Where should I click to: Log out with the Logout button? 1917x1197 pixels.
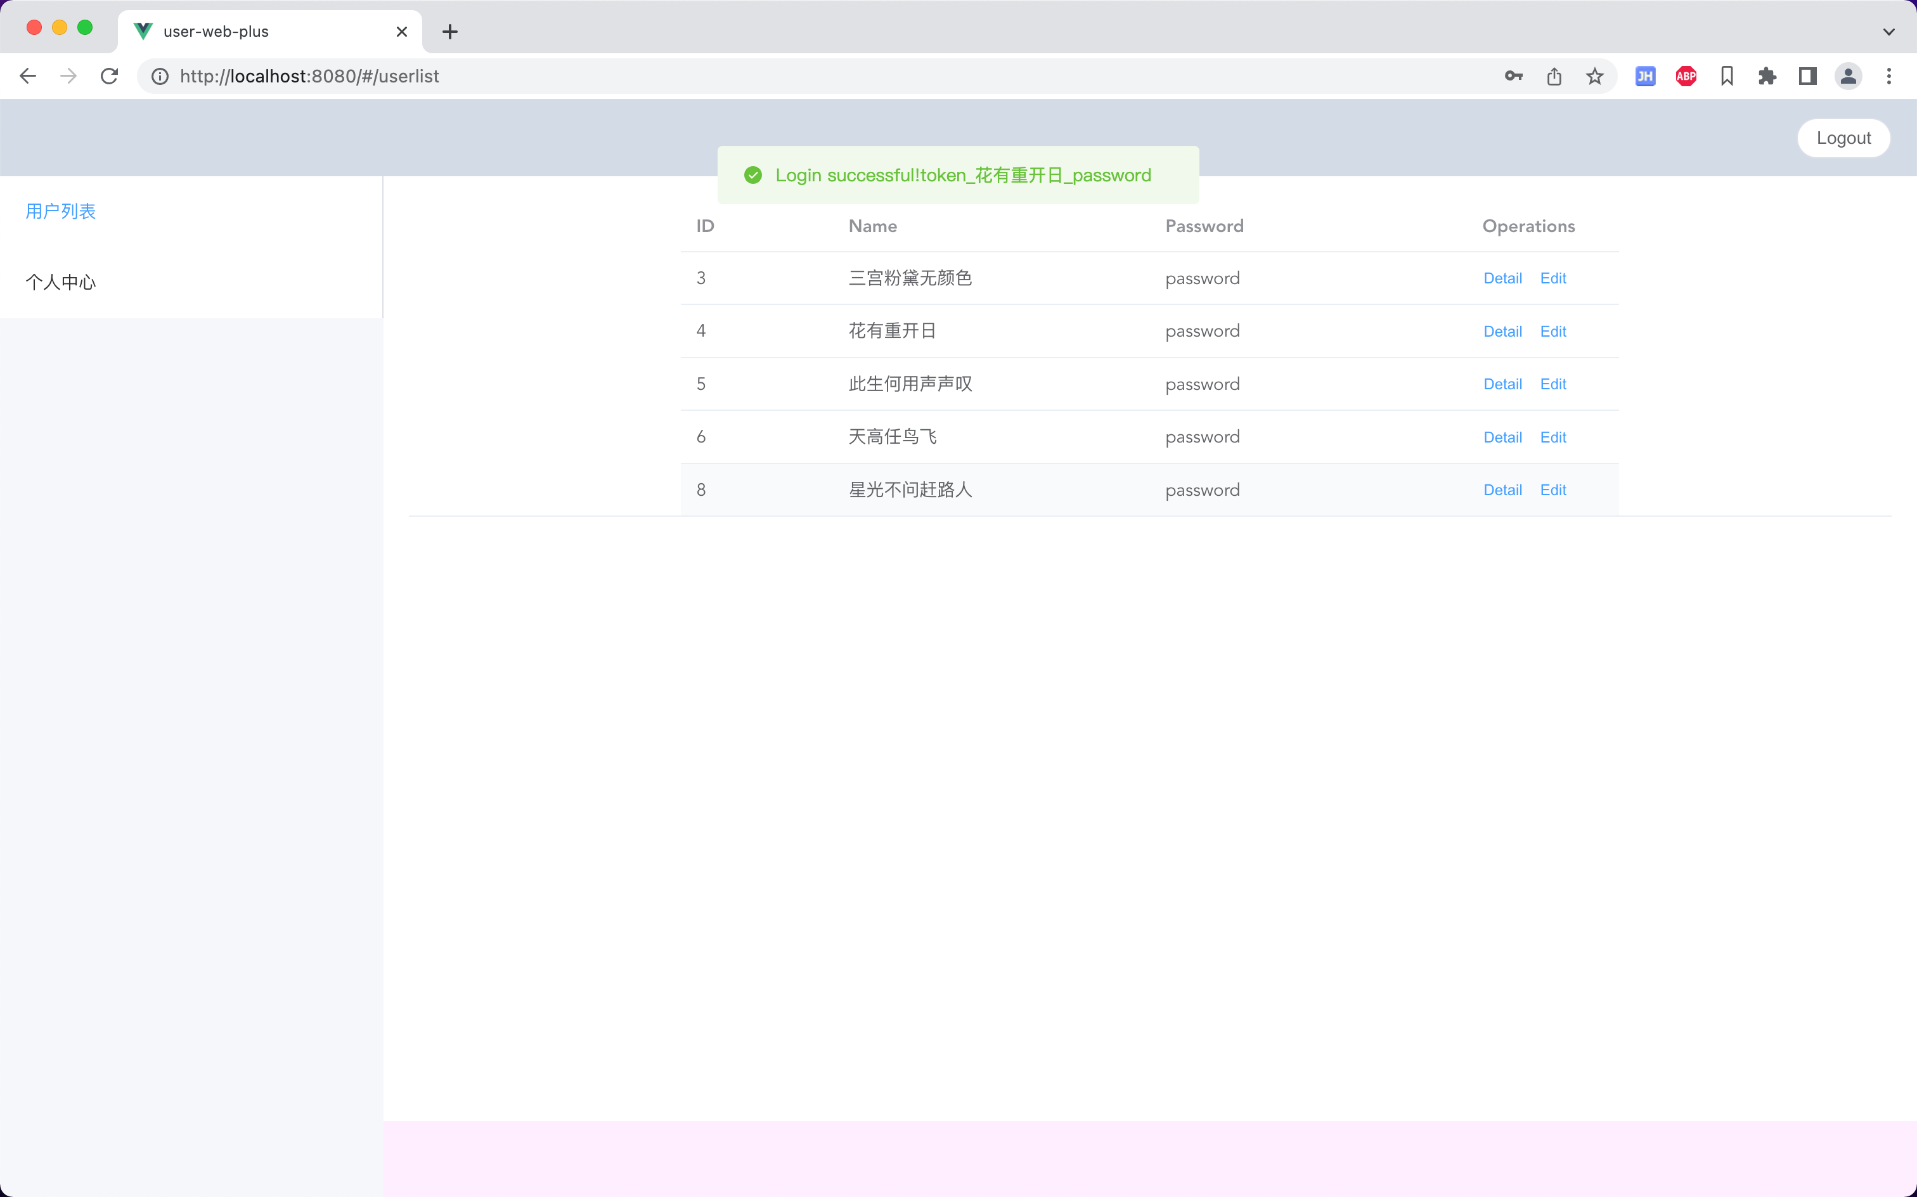1843,139
